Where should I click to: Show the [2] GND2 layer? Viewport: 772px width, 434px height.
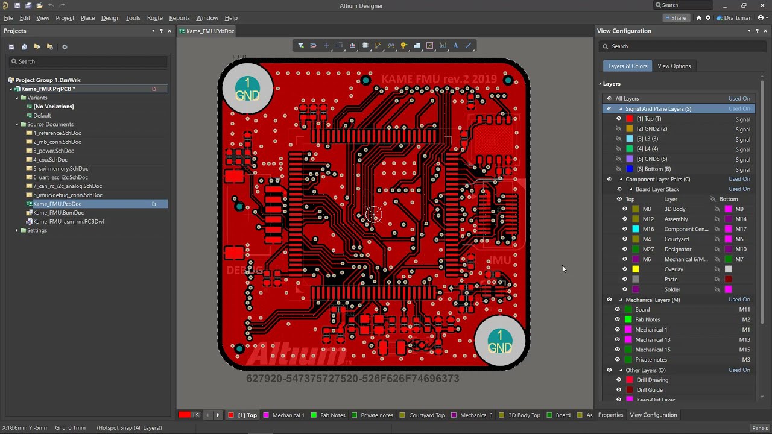pyautogui.click(x=619, y=129)
